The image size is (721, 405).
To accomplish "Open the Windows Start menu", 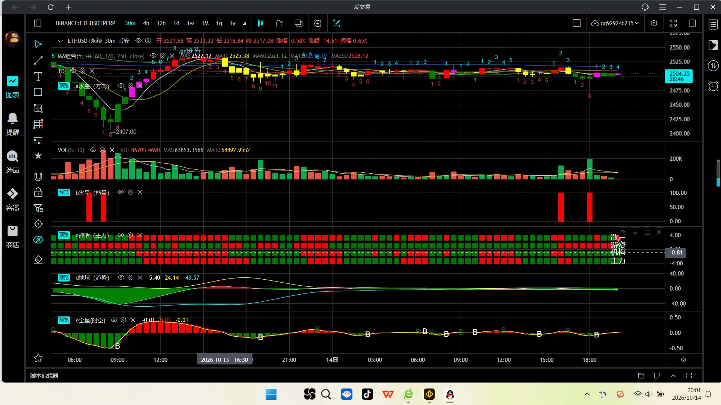I will point(271,394).
